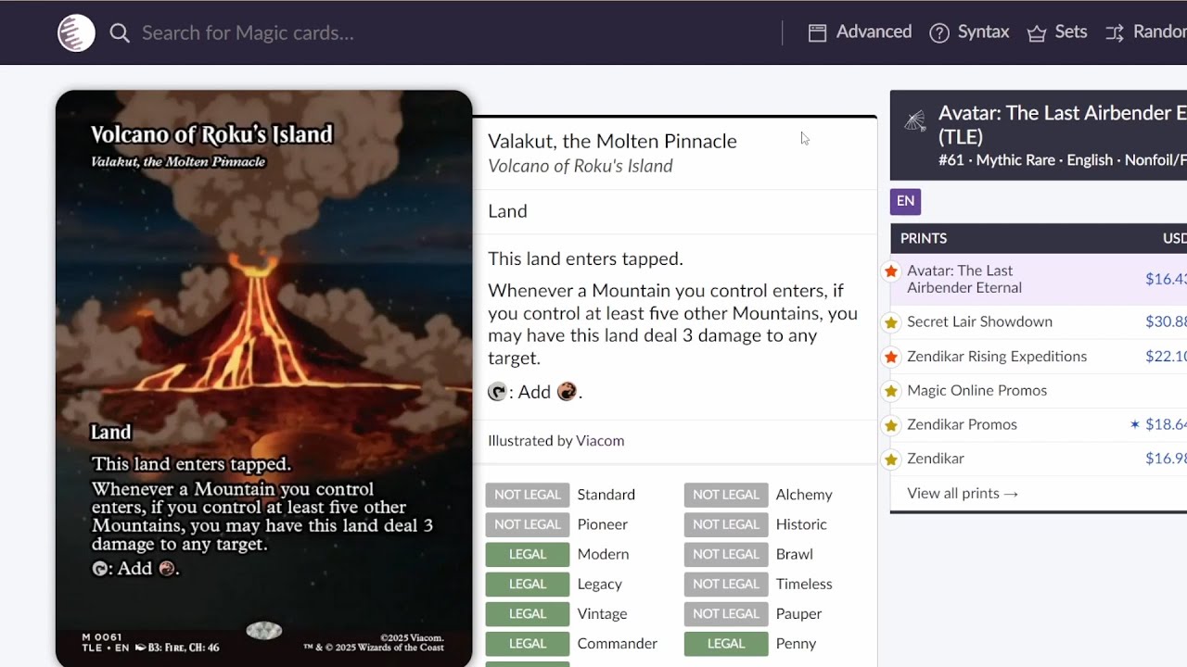Image resolution: width=1187 pixels, height=667 pixels.
Task: Click the star icon beside Zendikar Rising Expeditions
Action: coord(891,357)
